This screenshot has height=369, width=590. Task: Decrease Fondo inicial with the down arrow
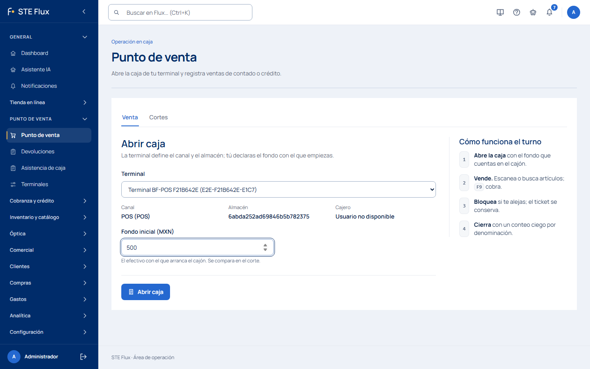[x=265, y=250]
